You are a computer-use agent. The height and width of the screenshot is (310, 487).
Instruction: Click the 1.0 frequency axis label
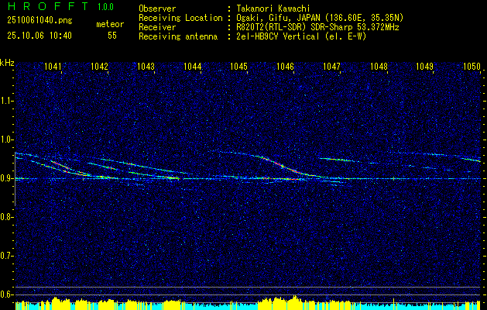(x=7, y=139)
